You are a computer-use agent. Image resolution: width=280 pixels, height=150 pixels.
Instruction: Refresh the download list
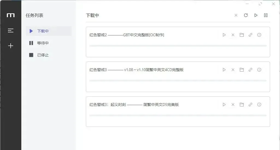[x=246, y=15]
